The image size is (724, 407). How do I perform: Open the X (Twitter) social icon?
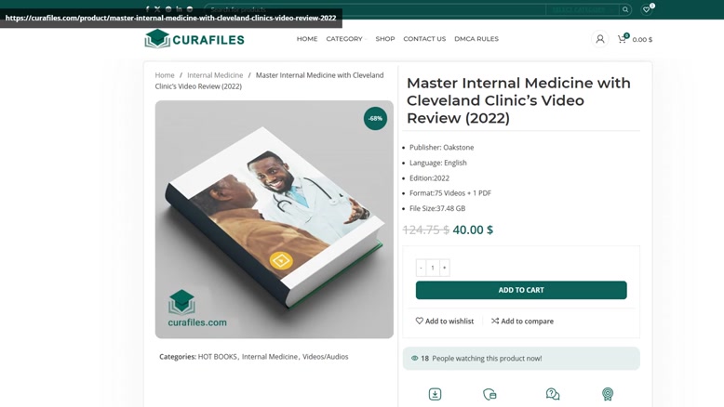point(157,9)
